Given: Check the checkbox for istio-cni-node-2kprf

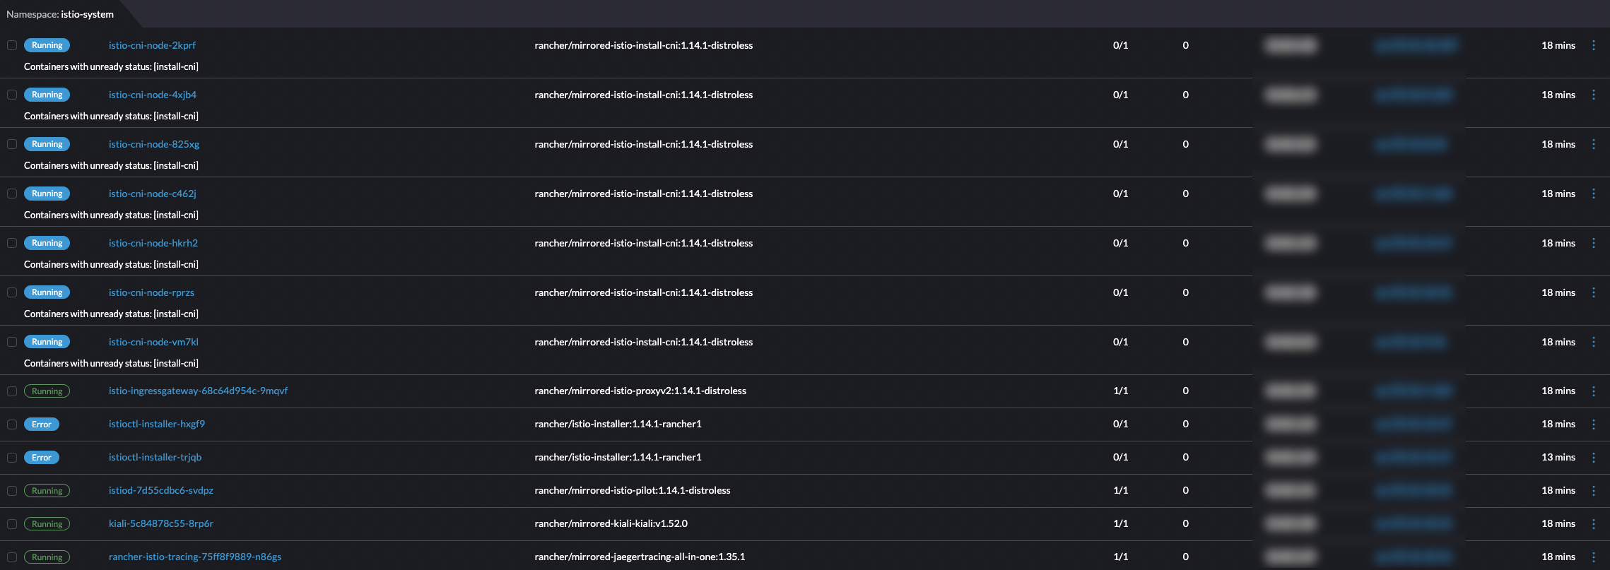Looking at the screenshot, I should 11,44.
